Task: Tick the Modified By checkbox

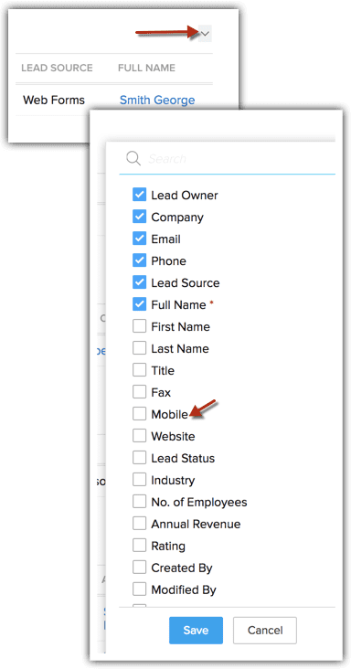Action: (x=139, y=589)
